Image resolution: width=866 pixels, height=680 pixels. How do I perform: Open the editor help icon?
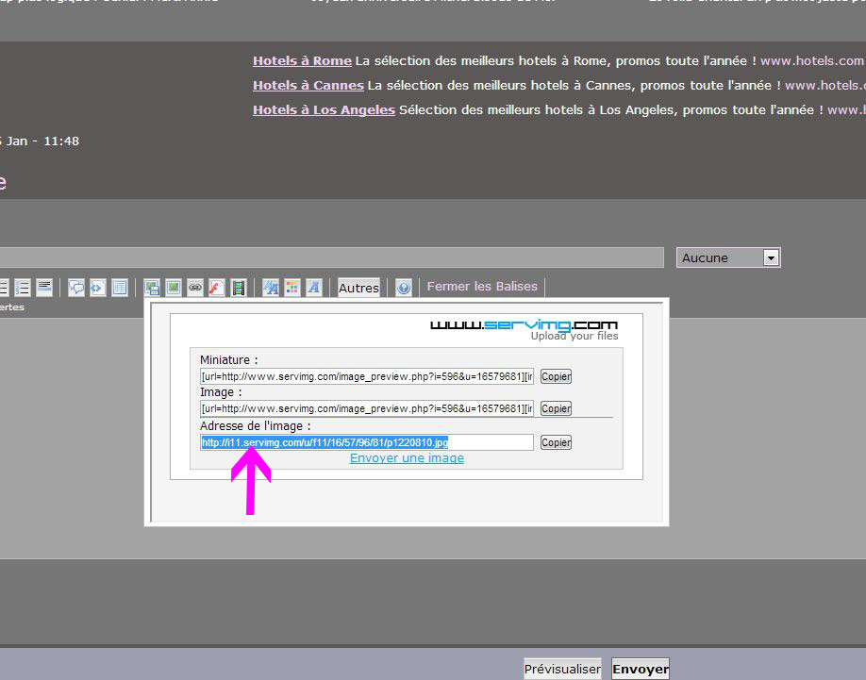[x=404, y=288]
